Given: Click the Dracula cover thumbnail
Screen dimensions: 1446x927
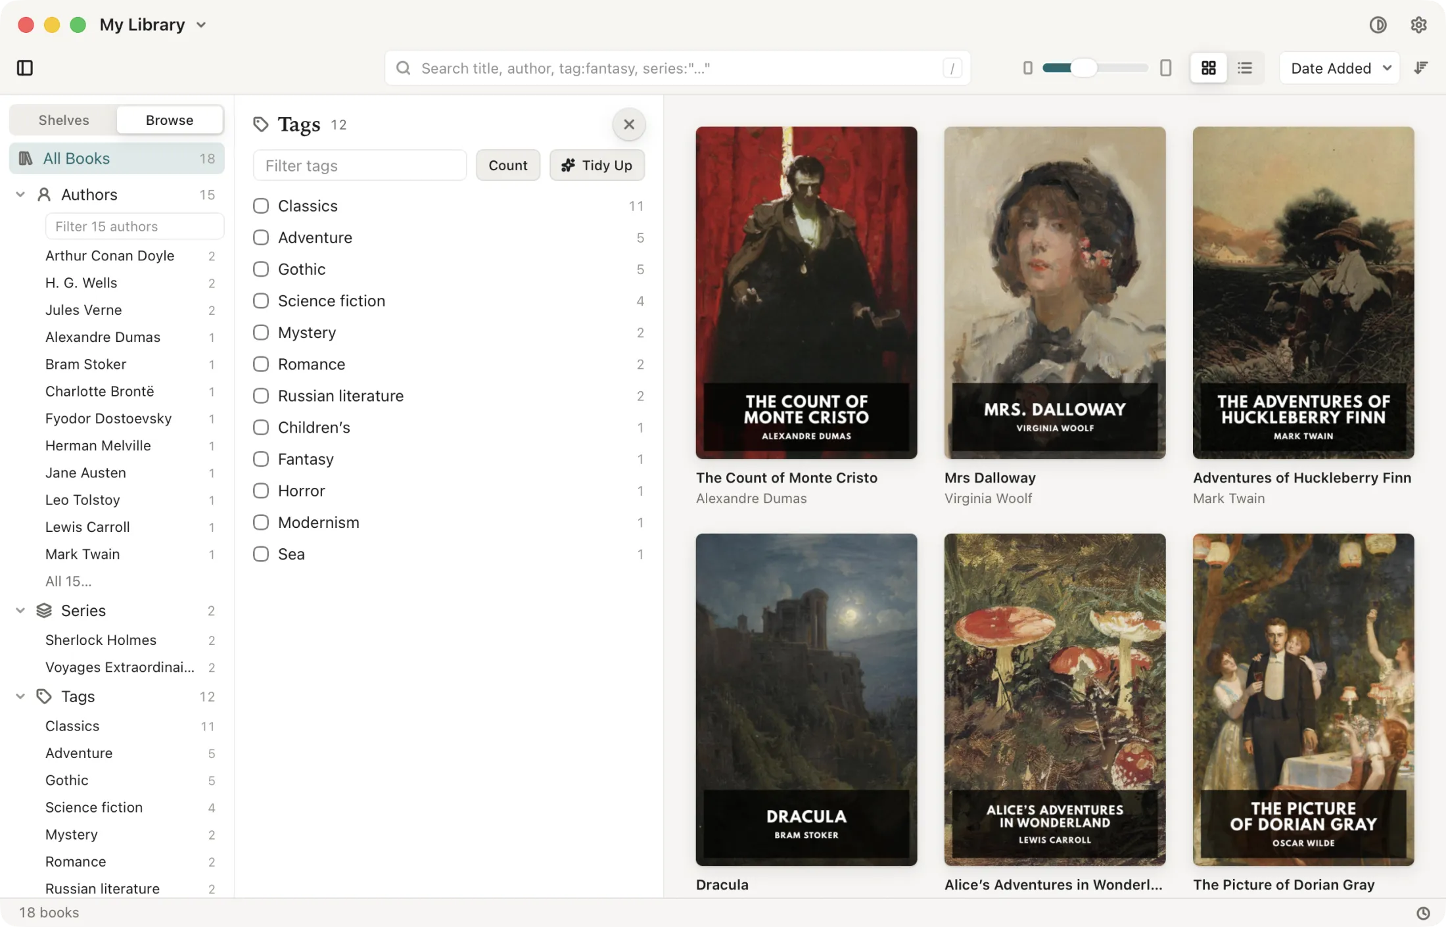Looking at the screenshot, I should [x=806, y=700].
